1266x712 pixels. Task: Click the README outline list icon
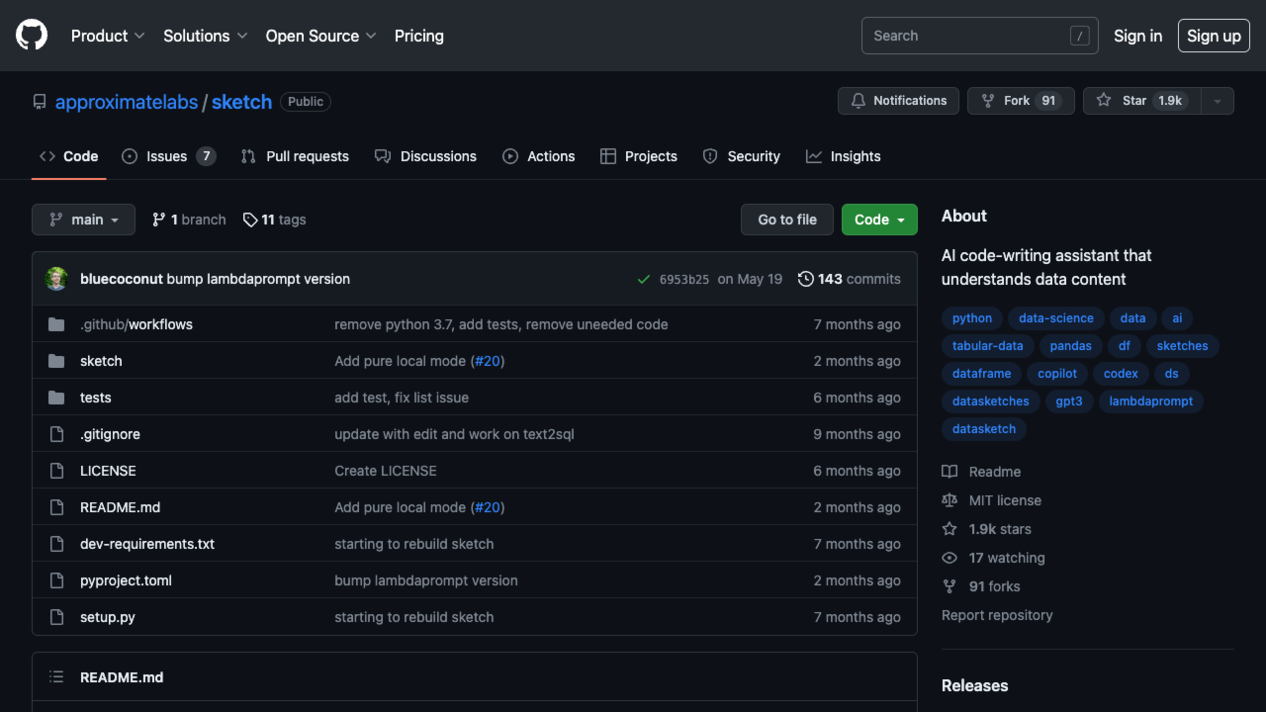(x=56, y=677)
